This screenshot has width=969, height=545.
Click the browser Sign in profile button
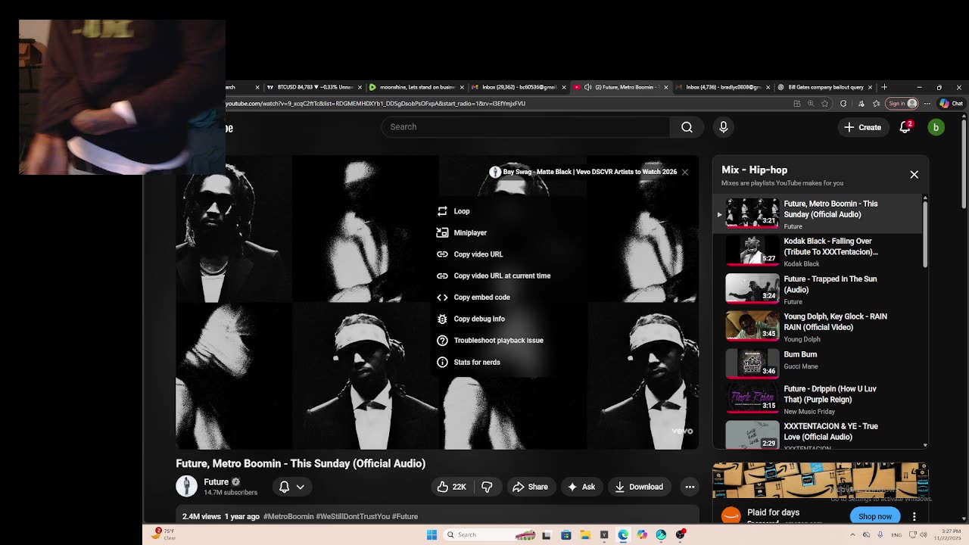(902, 104)
